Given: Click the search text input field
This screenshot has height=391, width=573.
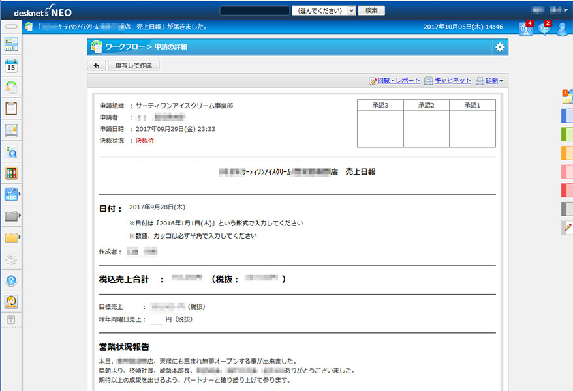Looking at the screenshot, I should [x=254, y=10].
